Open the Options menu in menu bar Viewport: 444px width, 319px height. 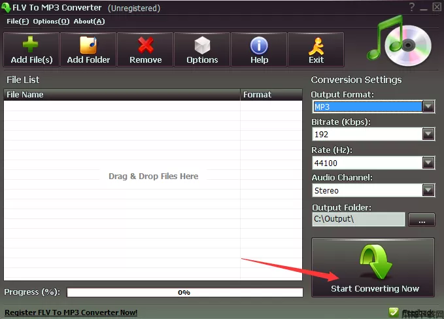click(x=51, y=21)
